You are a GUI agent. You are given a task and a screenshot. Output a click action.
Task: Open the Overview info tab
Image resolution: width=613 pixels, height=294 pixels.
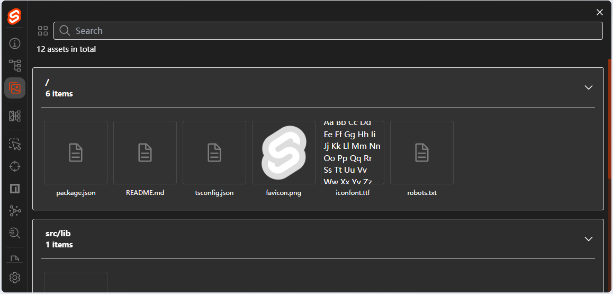15,43
